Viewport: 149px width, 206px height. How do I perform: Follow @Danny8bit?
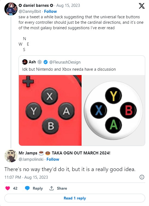50,11
